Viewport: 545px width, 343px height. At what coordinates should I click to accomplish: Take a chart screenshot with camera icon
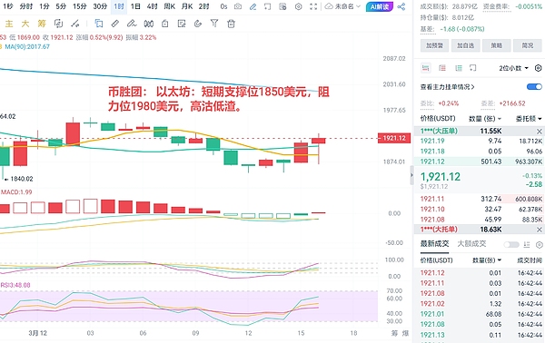238,6
